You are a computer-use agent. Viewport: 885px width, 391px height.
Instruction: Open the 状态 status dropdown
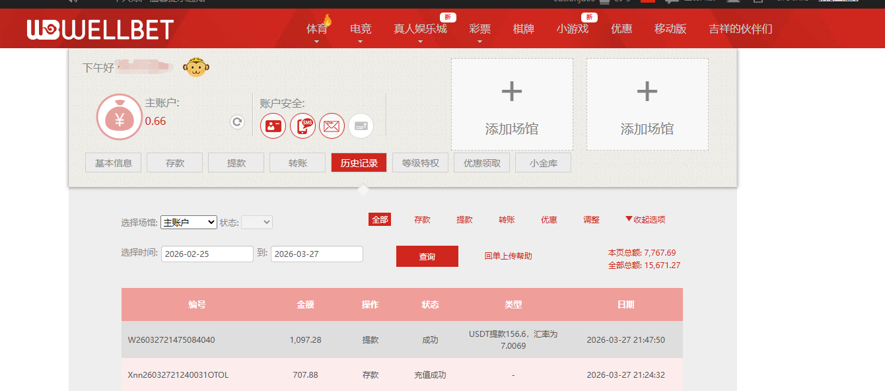(257, 223)
